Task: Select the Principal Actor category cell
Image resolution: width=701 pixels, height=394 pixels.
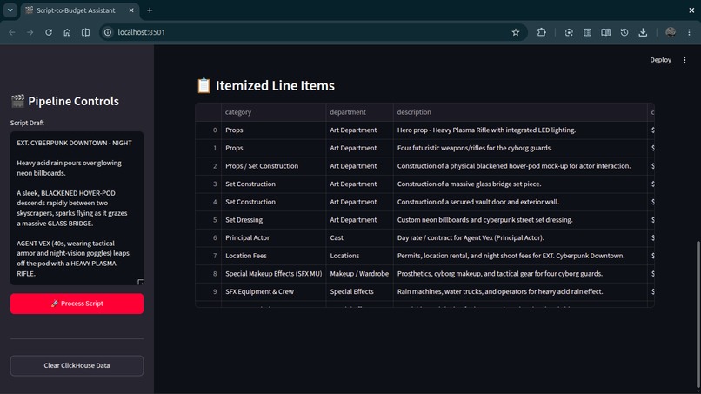Action: click(x=274, y=237)
